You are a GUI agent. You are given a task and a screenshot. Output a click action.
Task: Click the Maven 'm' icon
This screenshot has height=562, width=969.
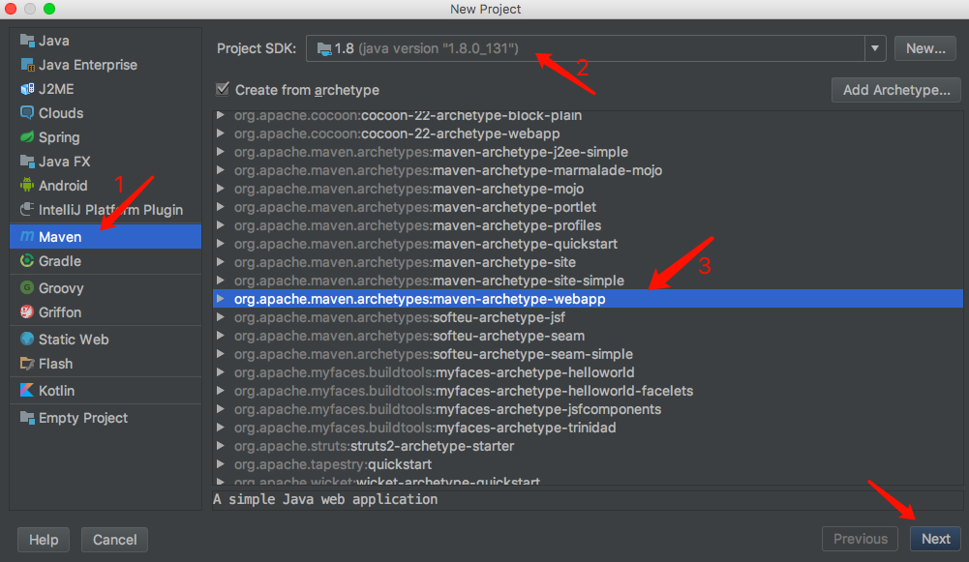click(x=27, y=237)
